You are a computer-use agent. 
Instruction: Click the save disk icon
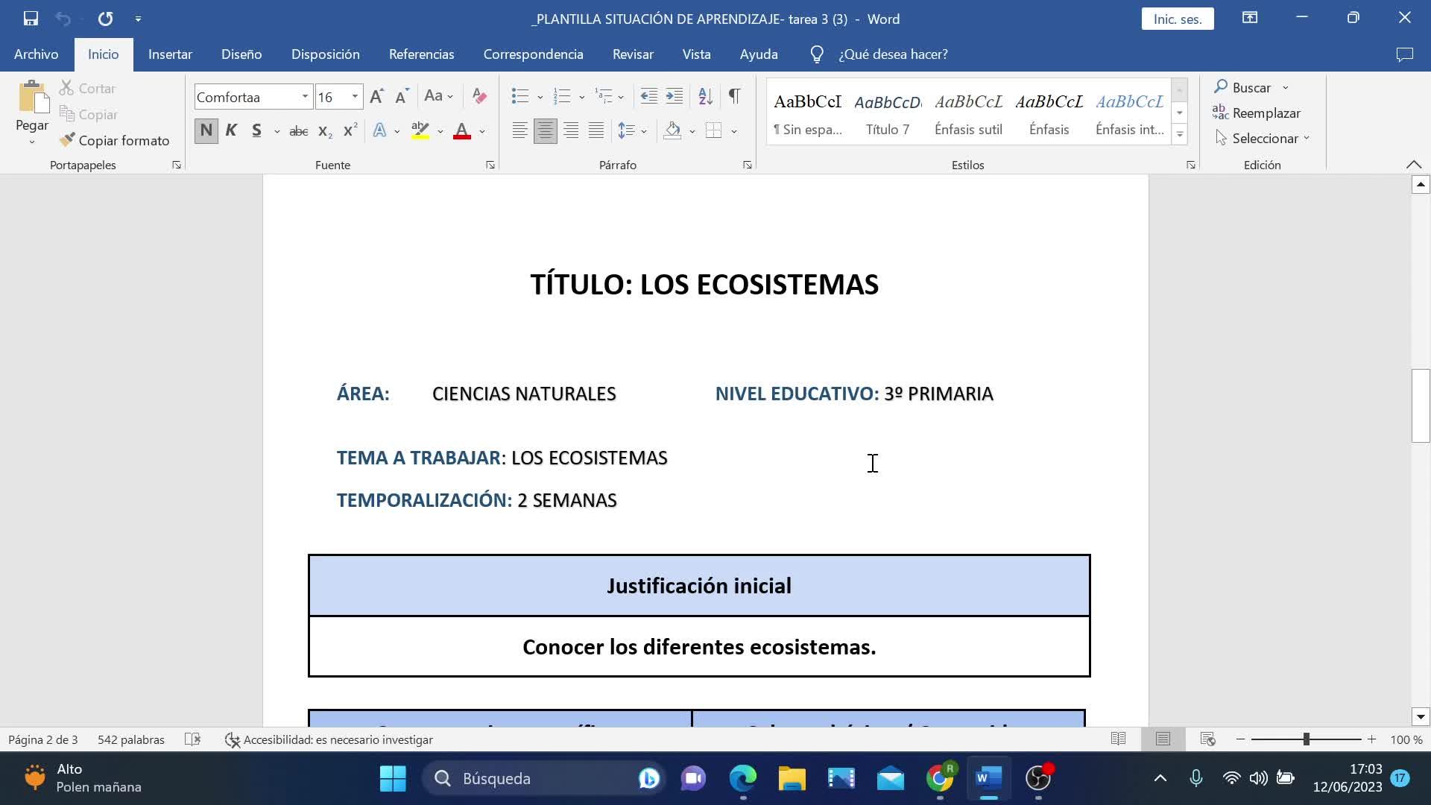[x=31, y=19]
